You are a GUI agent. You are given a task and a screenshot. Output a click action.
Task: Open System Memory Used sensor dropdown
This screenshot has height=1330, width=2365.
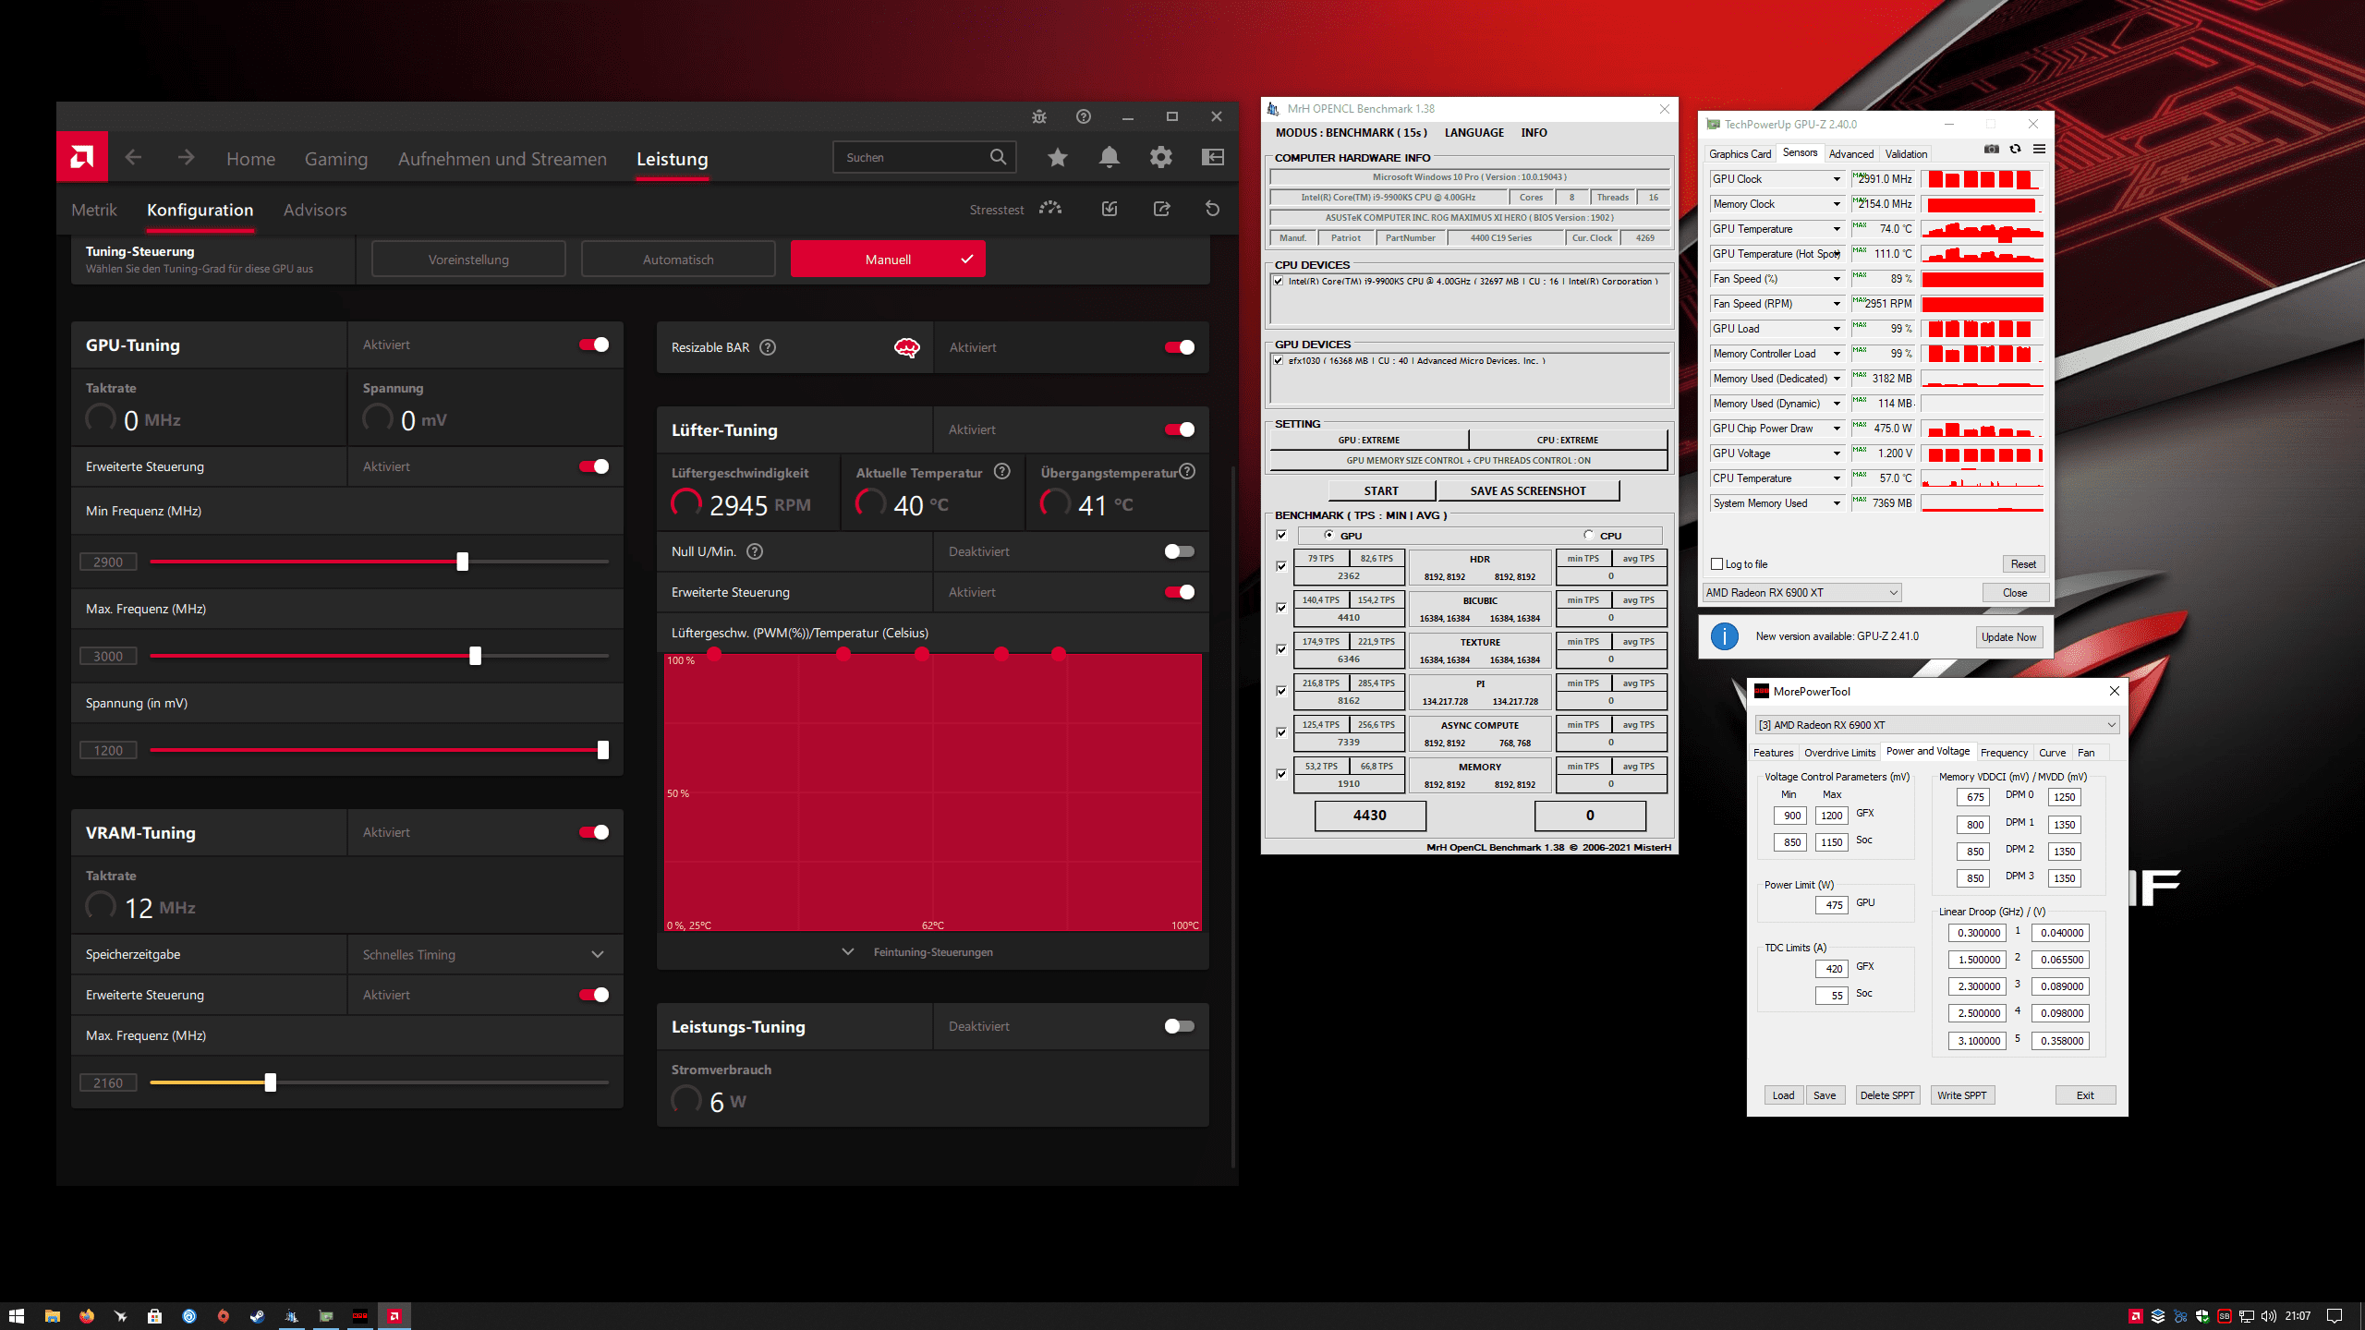click(1837, 503)
